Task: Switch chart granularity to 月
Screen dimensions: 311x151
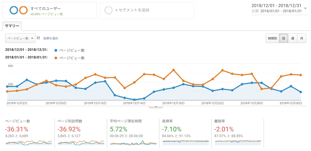Action: pos(302,38)
